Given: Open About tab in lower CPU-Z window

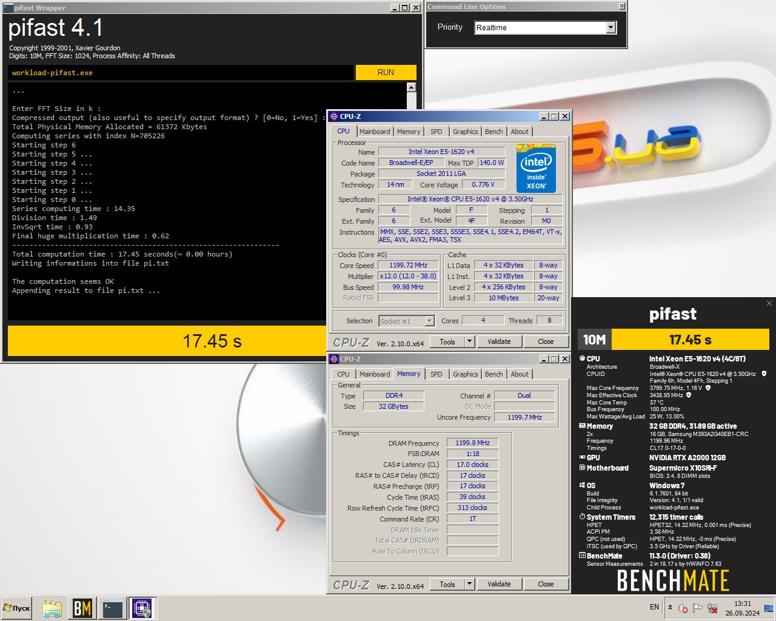Looking at the screenshot, I should tap(520, 374).
